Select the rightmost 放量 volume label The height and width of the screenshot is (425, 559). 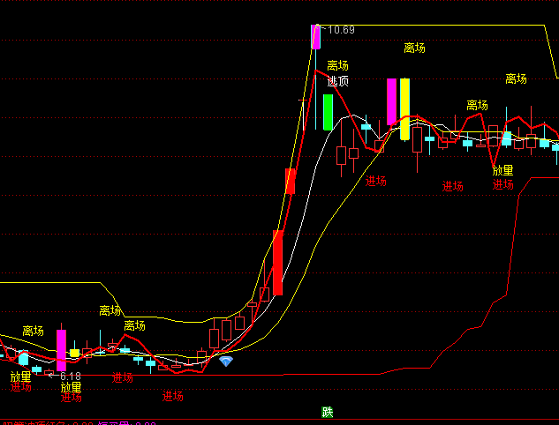coord(502,171)
